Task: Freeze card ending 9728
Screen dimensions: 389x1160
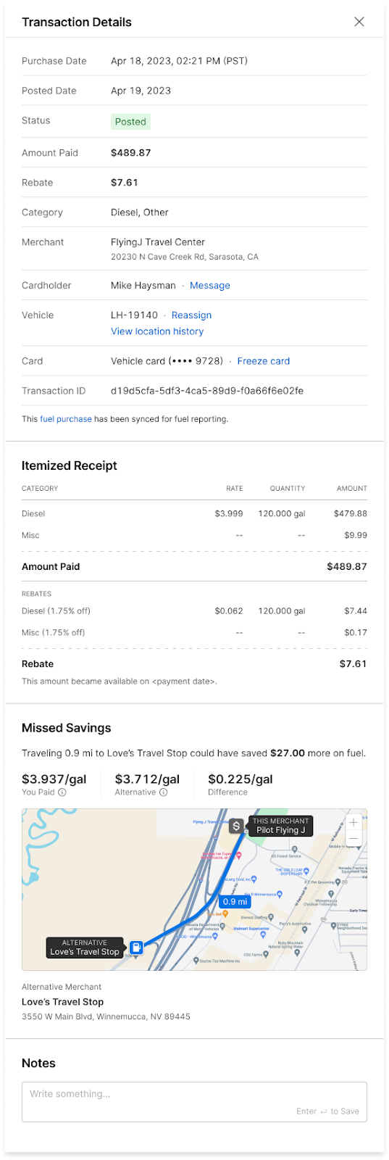Action: pos(264,361)
